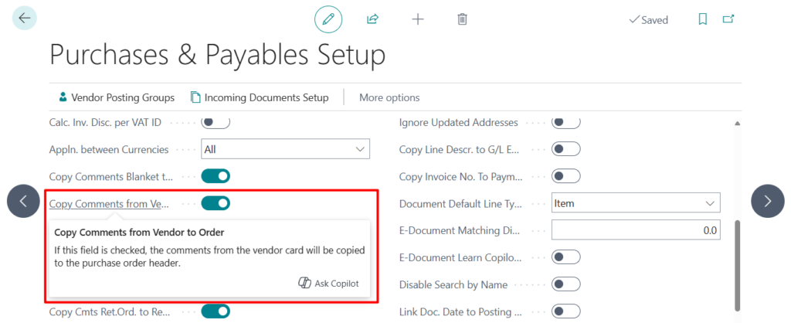
Task: Open Incoming Documents Setup
Action: [260, 97]
